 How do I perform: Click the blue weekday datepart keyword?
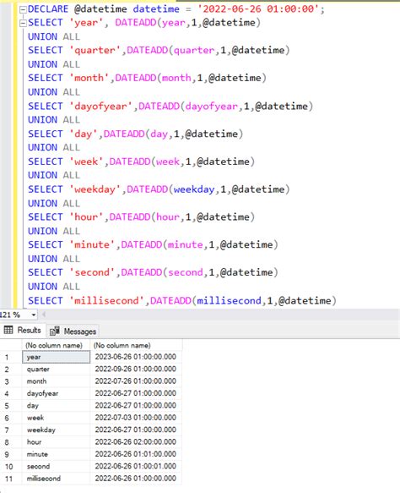(194, 189)
